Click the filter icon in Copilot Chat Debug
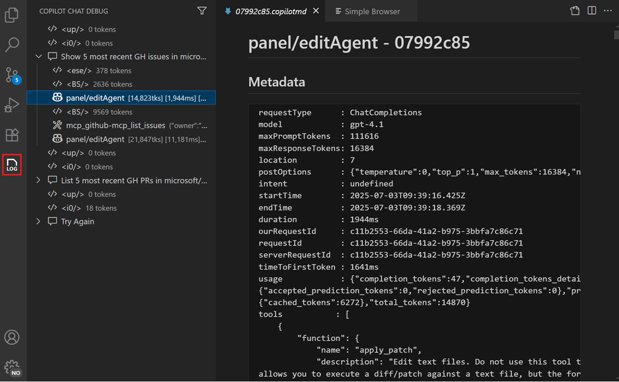619x382 pixels. (202, 10)
